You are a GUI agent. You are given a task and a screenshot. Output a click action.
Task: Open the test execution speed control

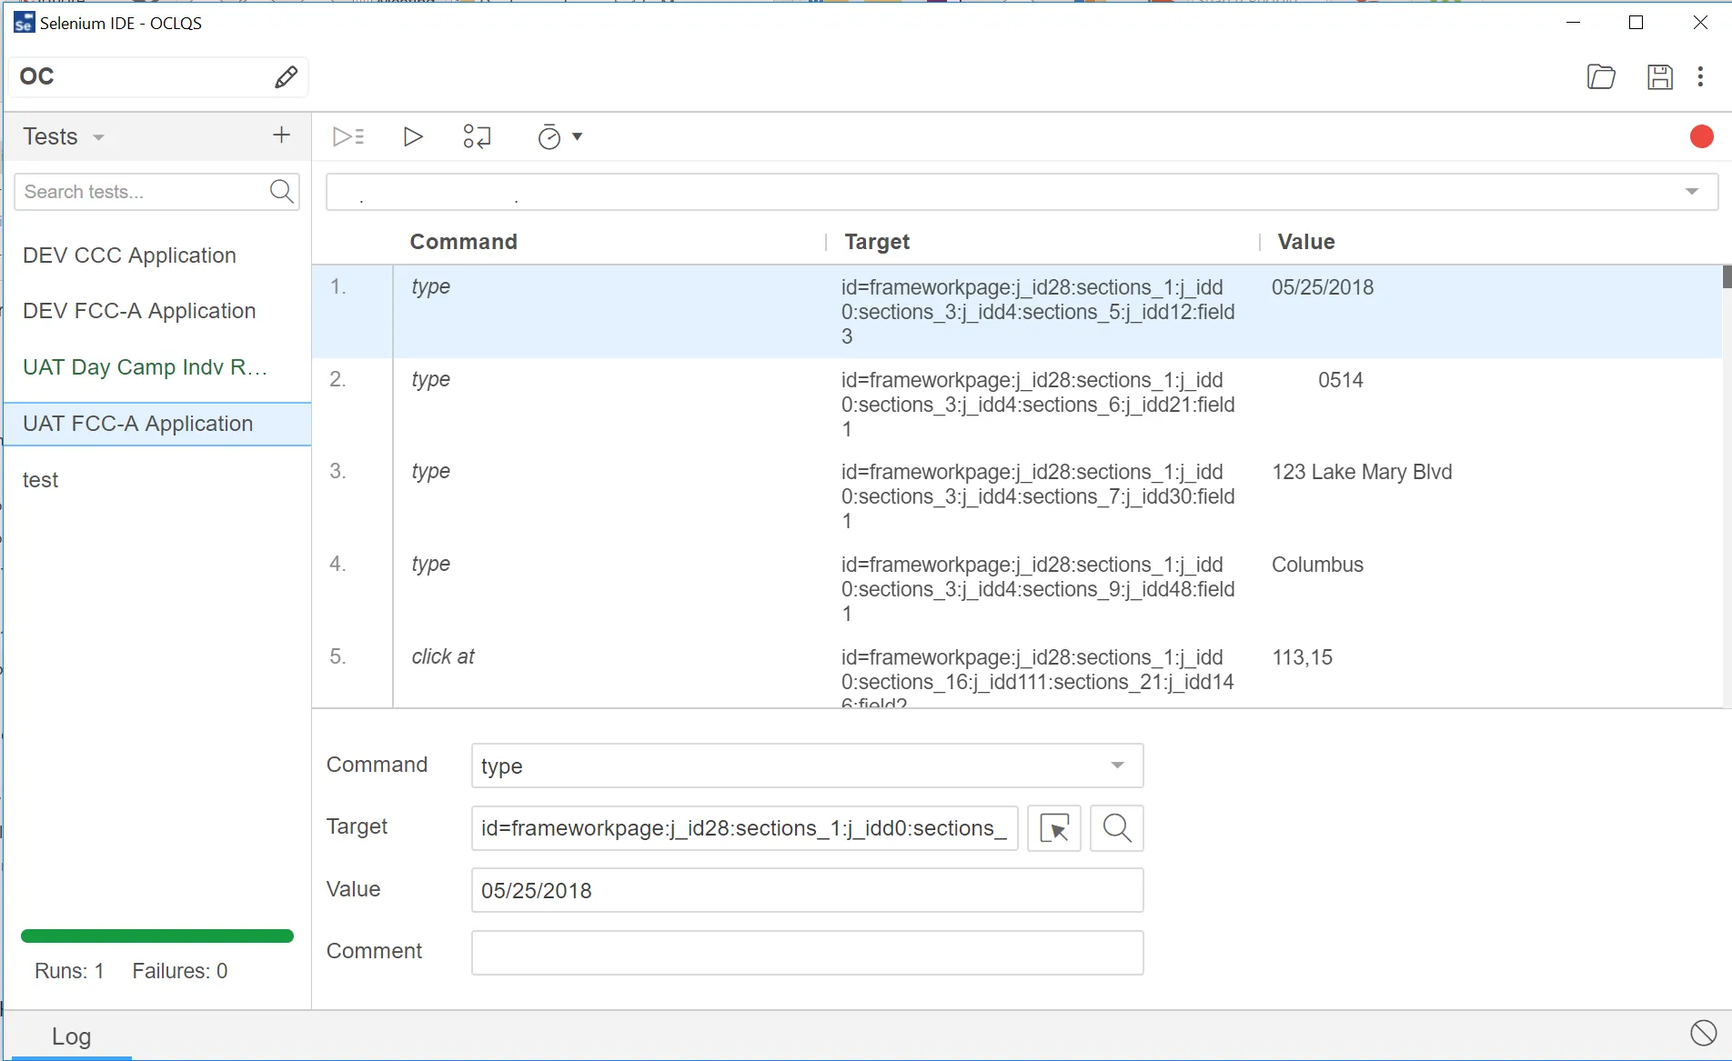tap(559, 136)
